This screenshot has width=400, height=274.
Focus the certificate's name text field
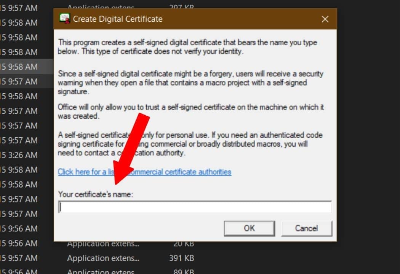point(194,207)
